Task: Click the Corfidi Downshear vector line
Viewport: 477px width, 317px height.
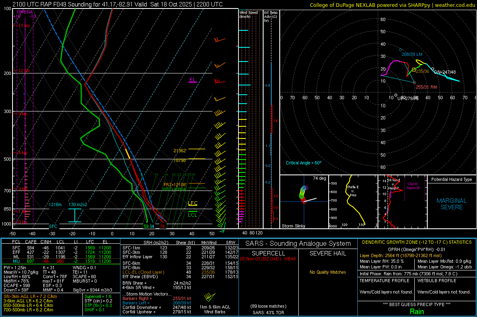Action: pyautogui.click(x=157, y=307)
